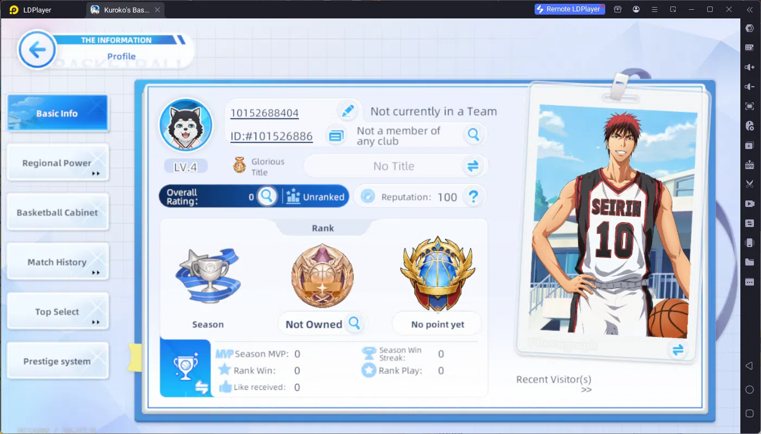
Task: Open the LDPlayer titlebar menu icon
Action: click(654, 9)
